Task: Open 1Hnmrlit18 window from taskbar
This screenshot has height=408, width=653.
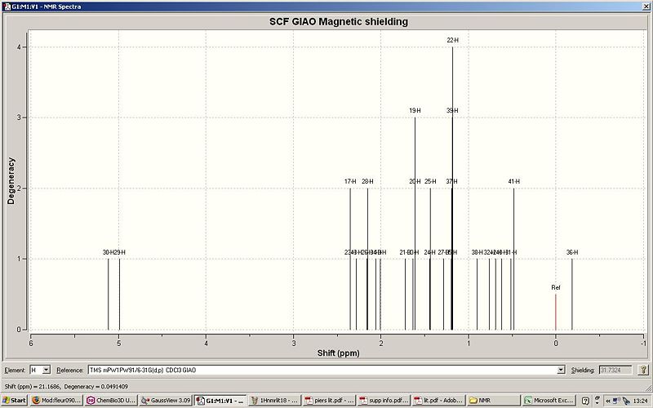Action: point(275,401)
